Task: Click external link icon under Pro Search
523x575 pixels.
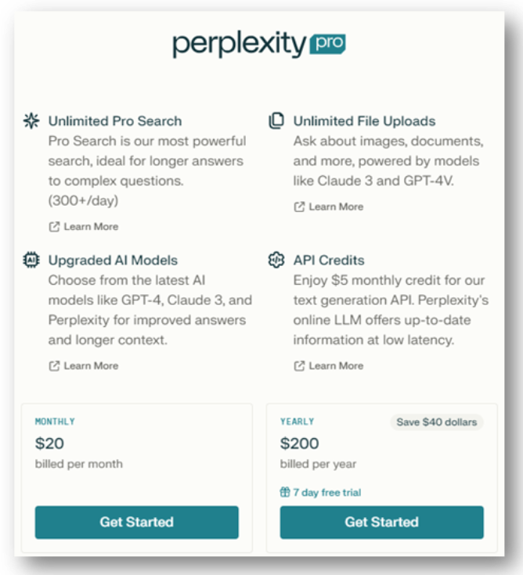Action: (x=55, y=227)
